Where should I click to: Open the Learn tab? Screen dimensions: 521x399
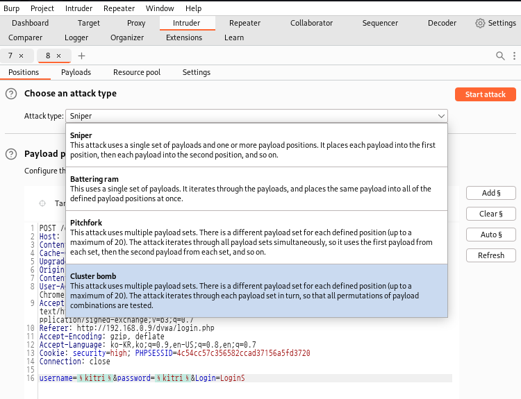[234, 37]
